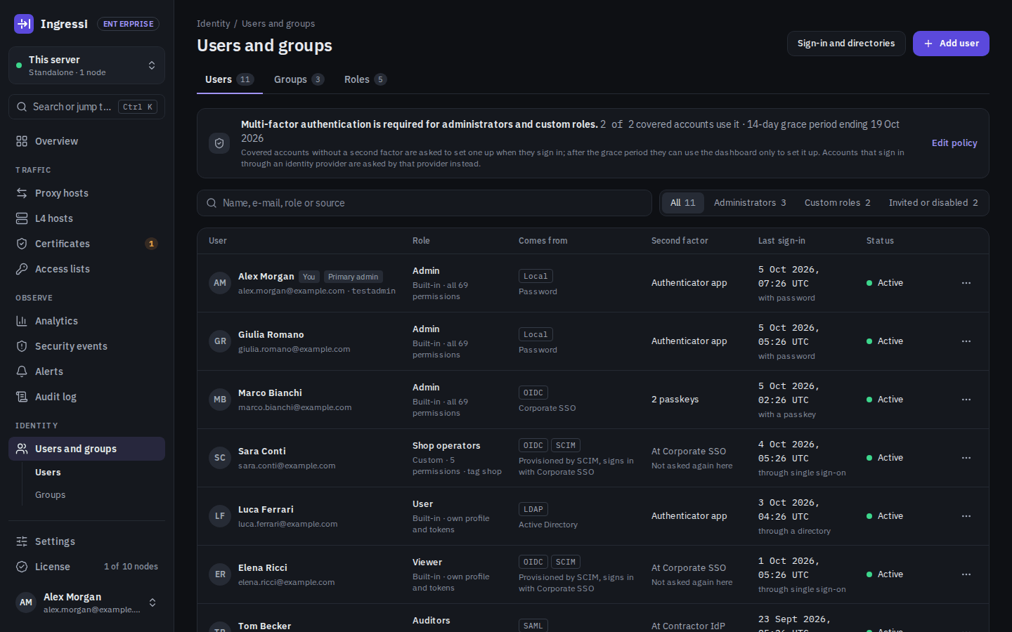Open Overview from the grid icon
The image size is (1012, 632).
click(x=22, y=141)
